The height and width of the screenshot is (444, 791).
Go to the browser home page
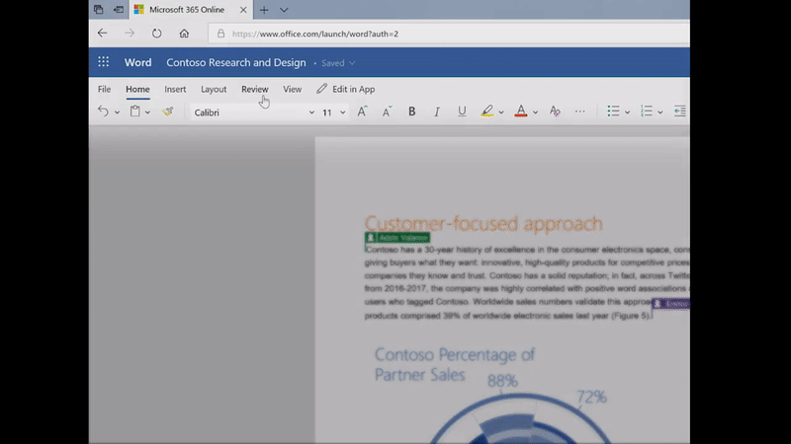pyautogui.click(x=184, y=34)
